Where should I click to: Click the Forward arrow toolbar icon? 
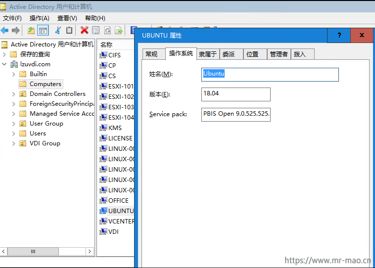pos(16,30)
